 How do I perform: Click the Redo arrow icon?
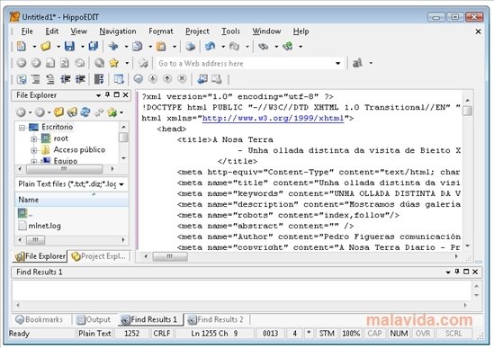point(234,46)
